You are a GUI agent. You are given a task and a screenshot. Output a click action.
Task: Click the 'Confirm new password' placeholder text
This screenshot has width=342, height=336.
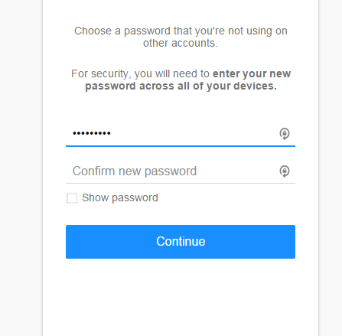coord(135,171)
